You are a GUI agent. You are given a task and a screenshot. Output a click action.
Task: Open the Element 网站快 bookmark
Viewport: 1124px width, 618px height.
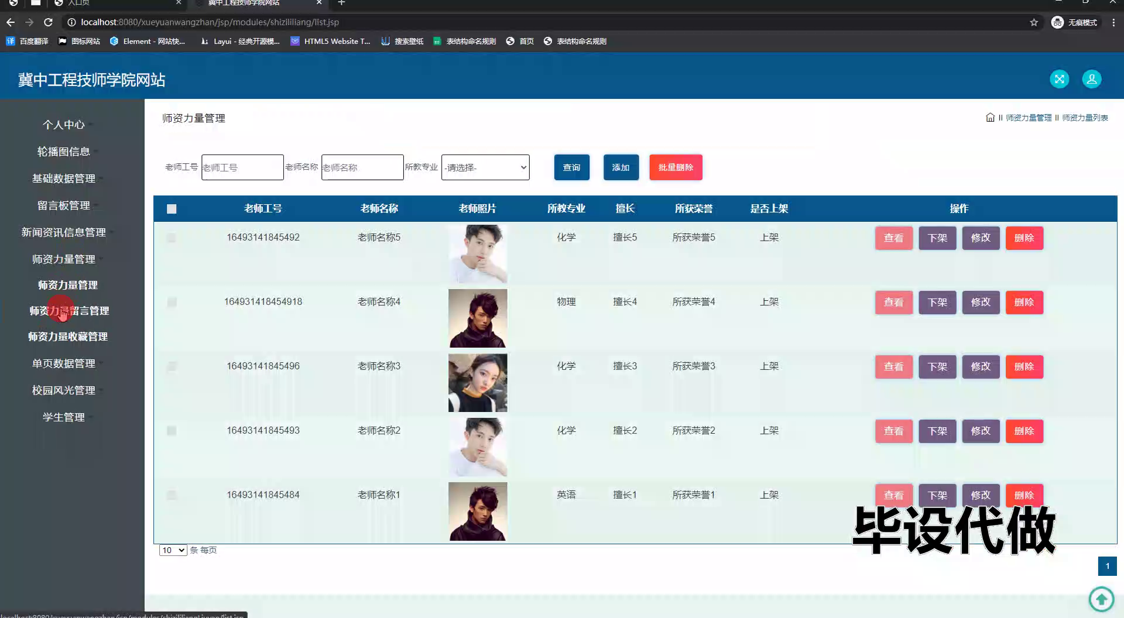pyautogui.click(x=148, y=41)
